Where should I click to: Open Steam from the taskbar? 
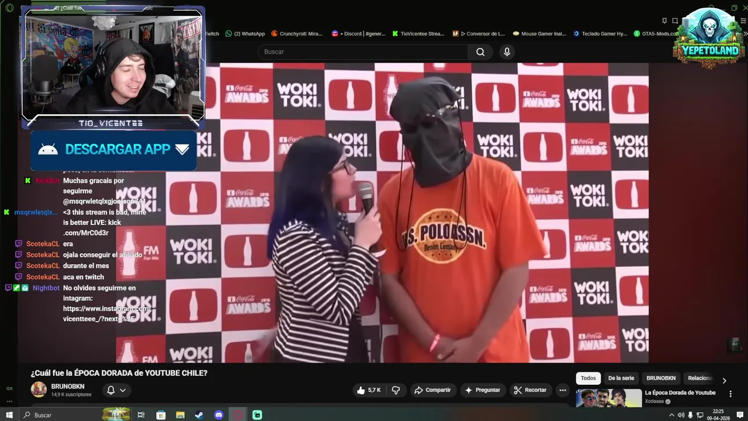199,415
